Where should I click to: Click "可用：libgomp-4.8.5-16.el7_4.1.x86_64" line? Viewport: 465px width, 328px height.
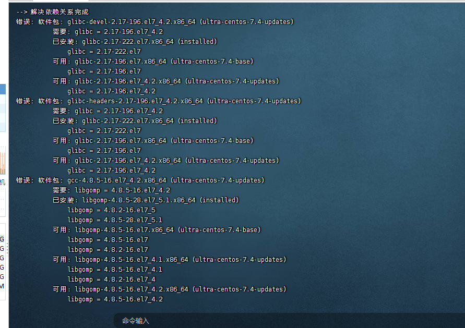pos(170,260)
